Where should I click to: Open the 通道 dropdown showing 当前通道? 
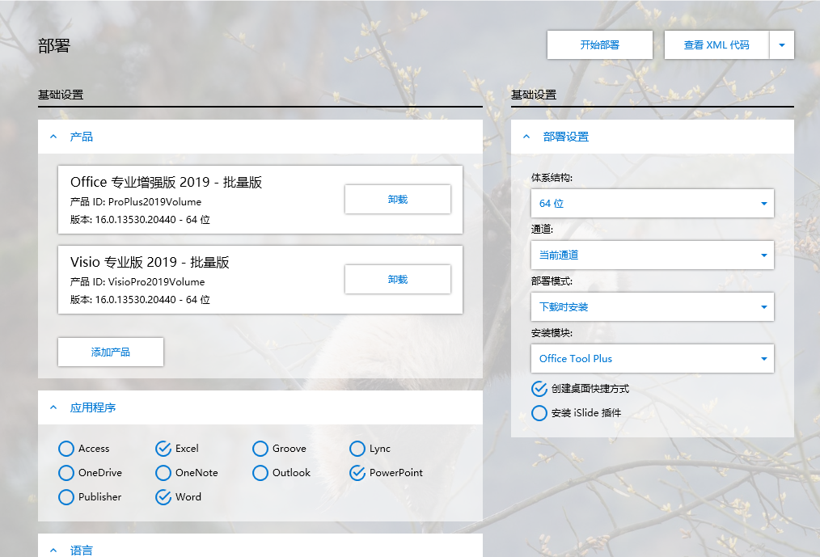(x=652, y=255)
